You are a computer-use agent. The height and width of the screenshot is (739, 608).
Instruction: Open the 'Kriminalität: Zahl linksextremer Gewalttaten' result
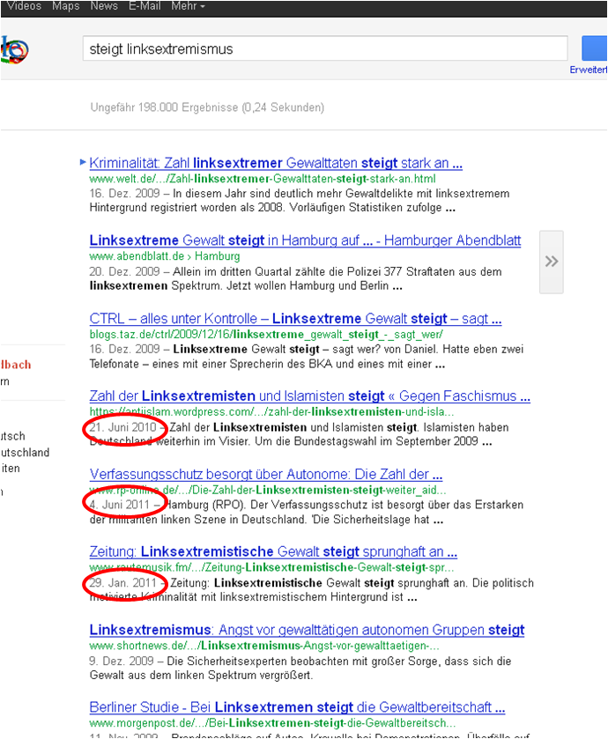click(276, 163)
